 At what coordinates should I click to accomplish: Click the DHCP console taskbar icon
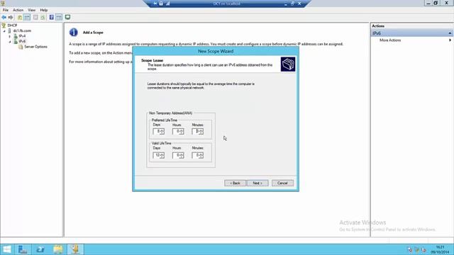[x=75, y=249]
